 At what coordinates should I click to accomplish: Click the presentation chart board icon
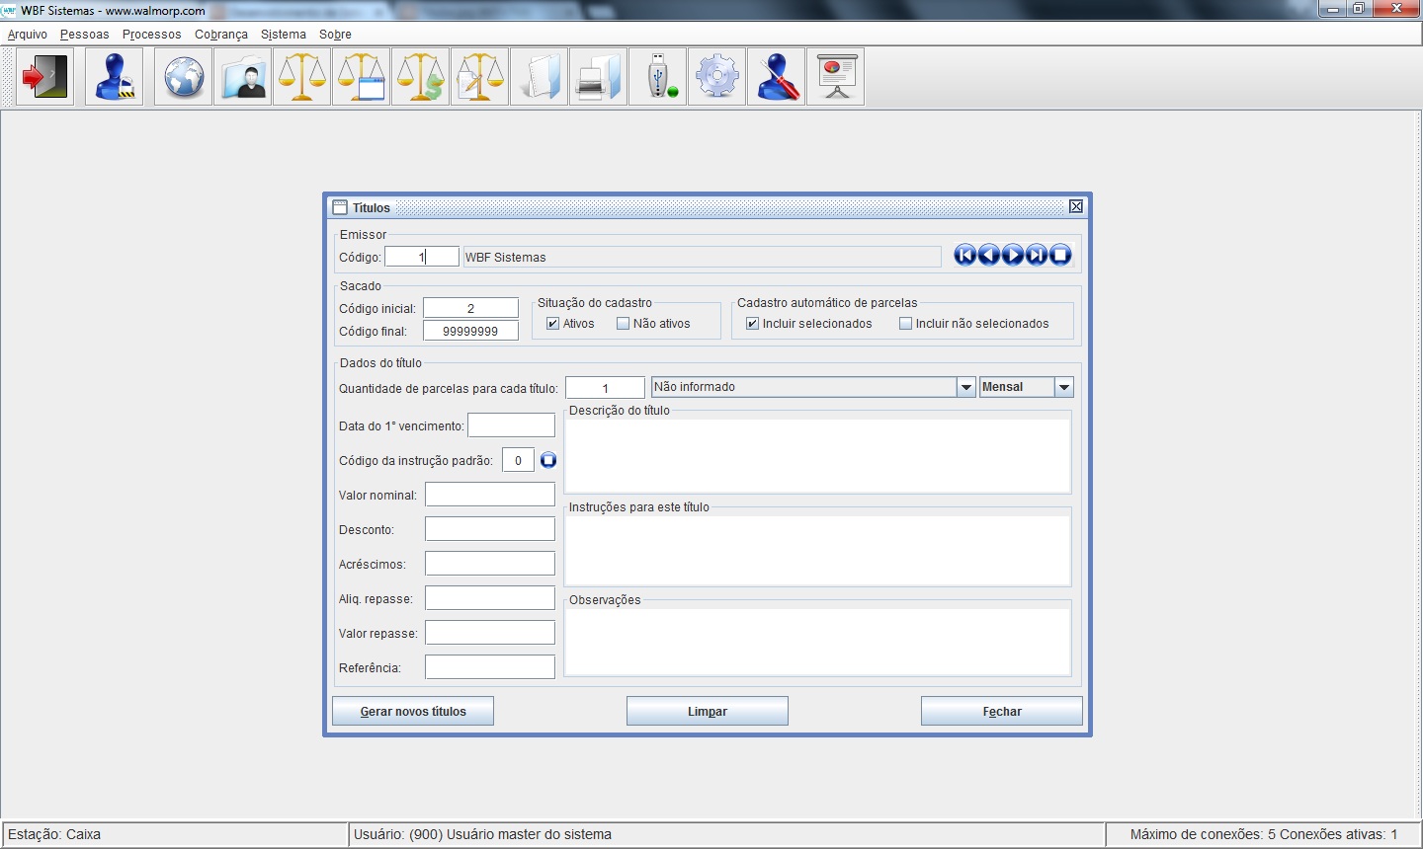click(836, 77)
